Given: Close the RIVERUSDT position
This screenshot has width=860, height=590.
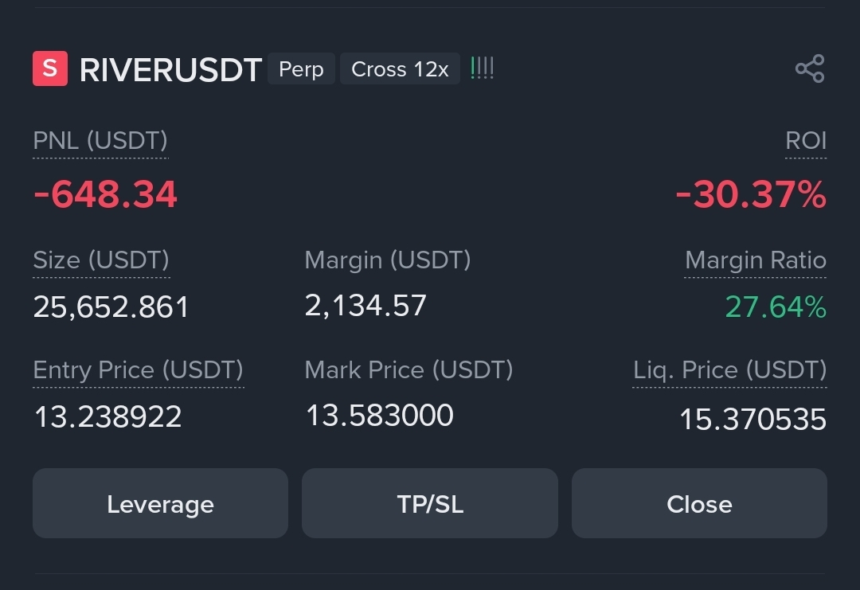Looking at the screenshot, I should [699, 503].
